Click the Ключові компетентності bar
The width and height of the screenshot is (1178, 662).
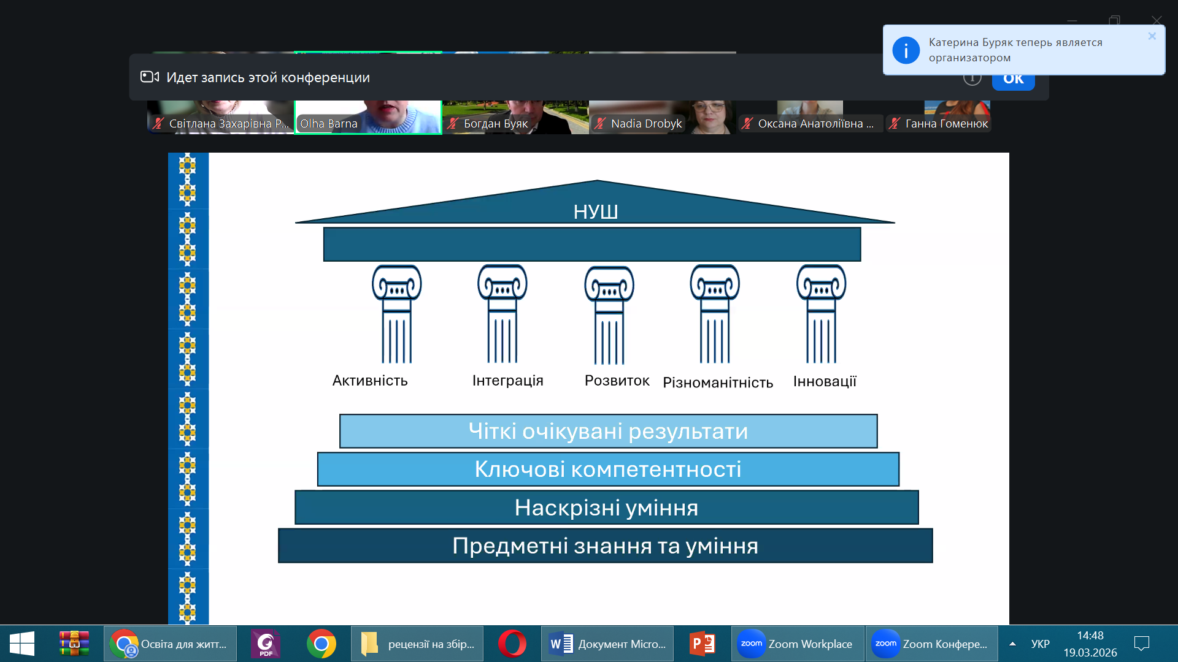click(x=608, y=469)
